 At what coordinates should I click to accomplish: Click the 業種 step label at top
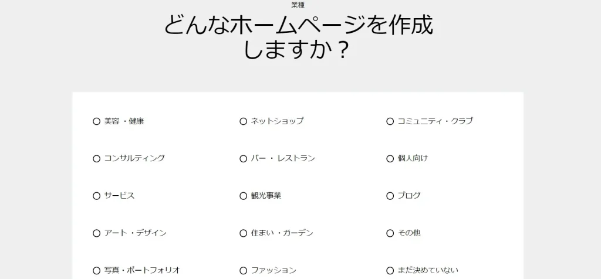coord(298,5)
